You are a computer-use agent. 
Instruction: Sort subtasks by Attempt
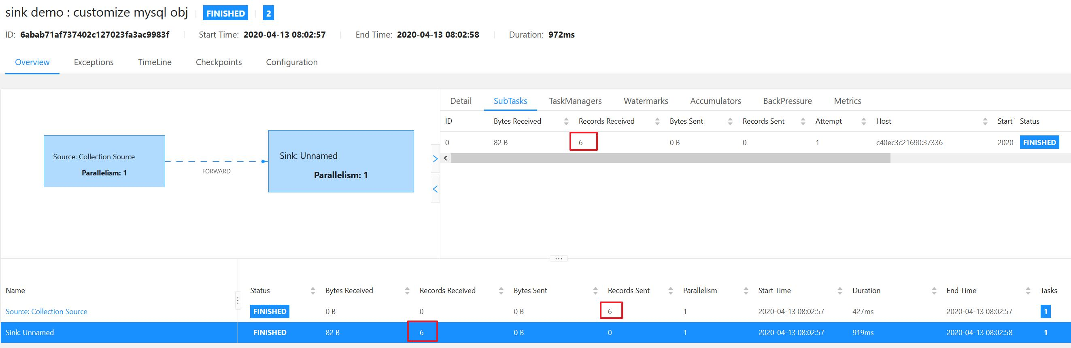pyautogui.click(x=863, y=121)
